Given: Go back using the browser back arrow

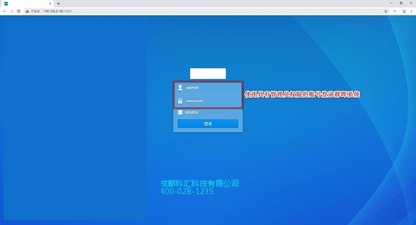Looking at the screenshot, I should pyautogui.click(x=5, y=11).
